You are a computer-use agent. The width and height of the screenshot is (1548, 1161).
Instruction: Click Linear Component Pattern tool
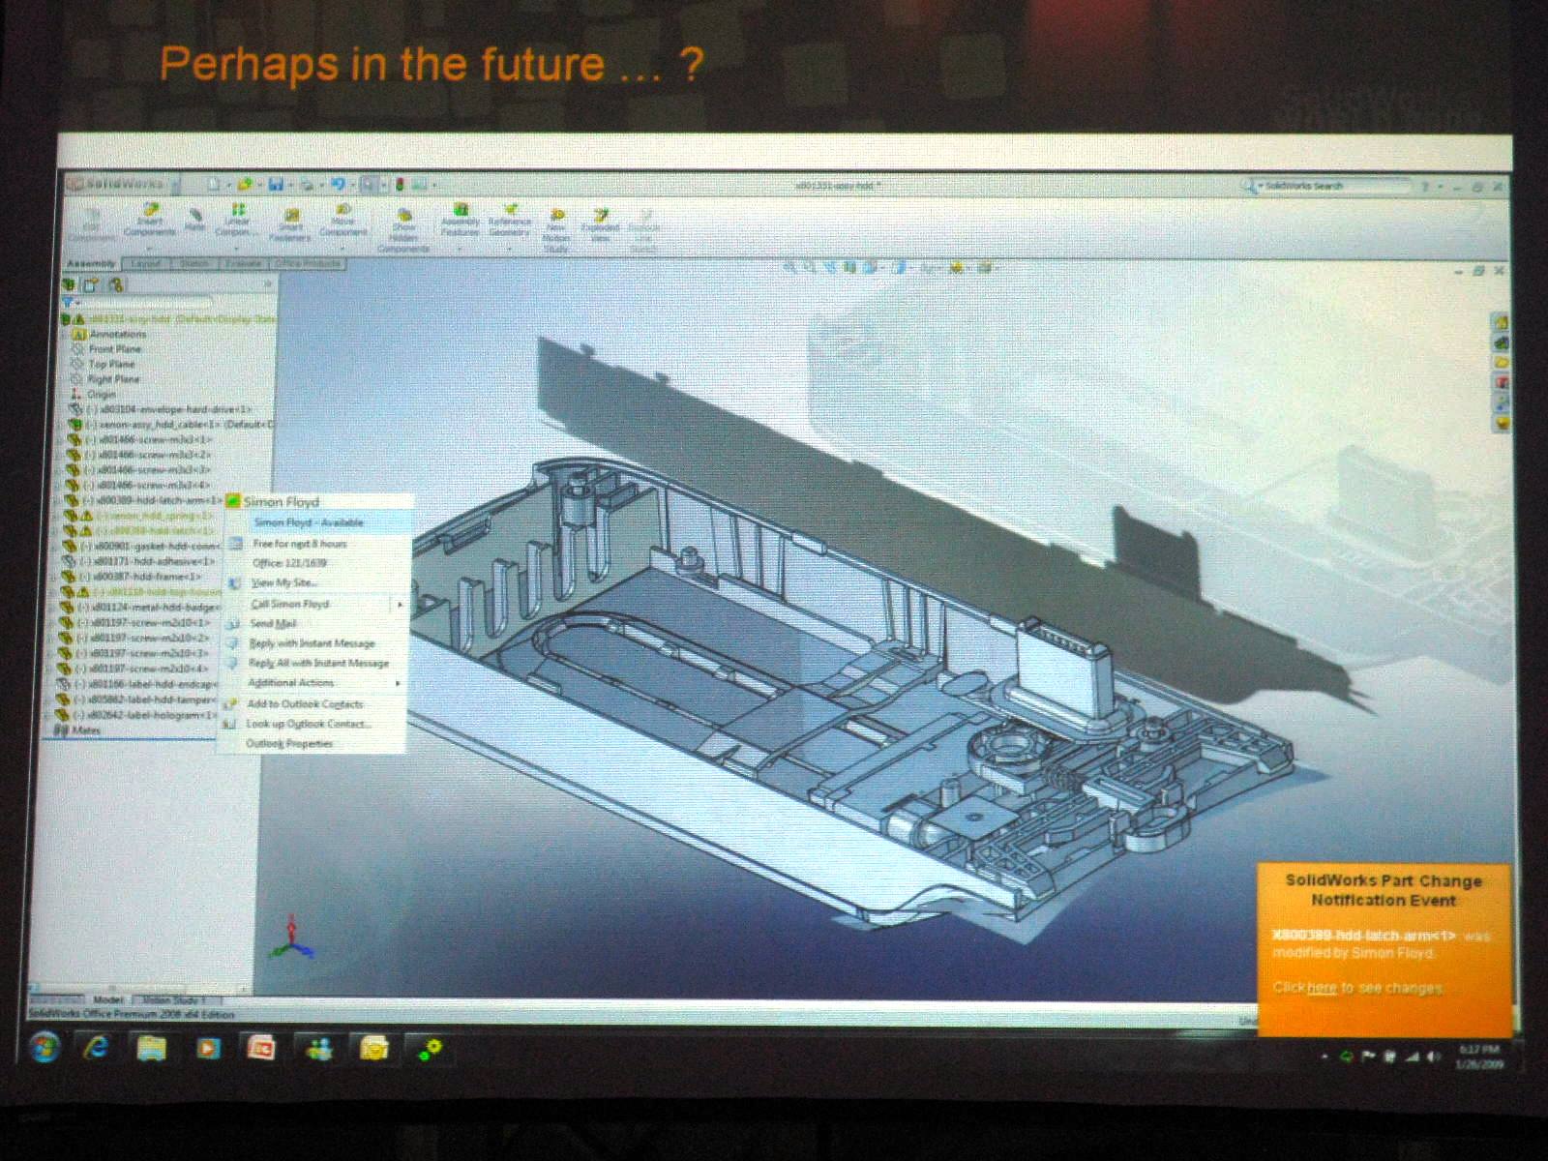(236, 220)
